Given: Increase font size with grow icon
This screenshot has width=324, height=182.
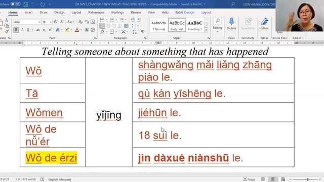Looking at the screenshot, I should click(56, 22).
